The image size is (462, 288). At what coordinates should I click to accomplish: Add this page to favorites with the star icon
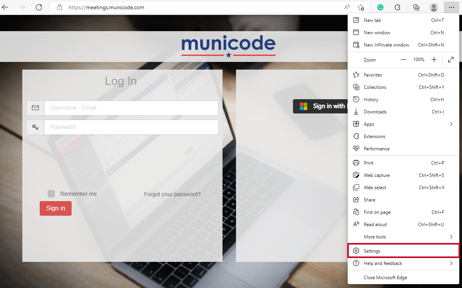coord(361,7)
